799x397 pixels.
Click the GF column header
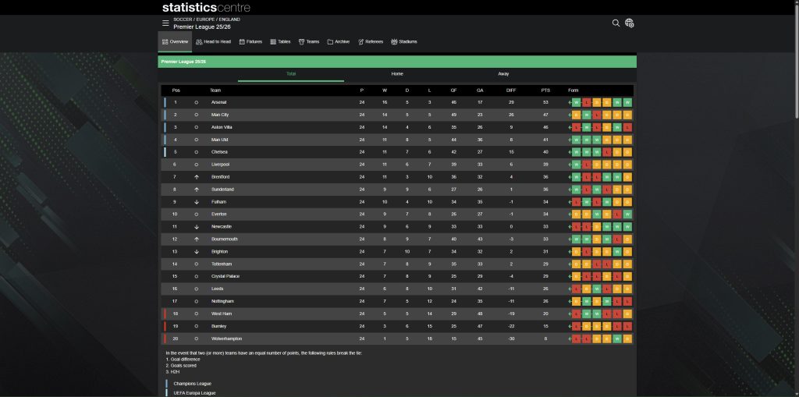(x=453, y=90)
